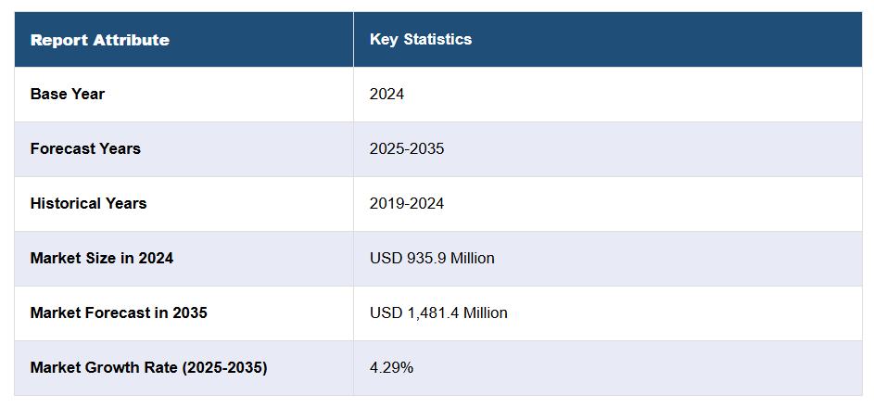Click "2035" in the Market Forecast label
The height and width of the screenshot is (408, 874).
click(x=189, y=312)
